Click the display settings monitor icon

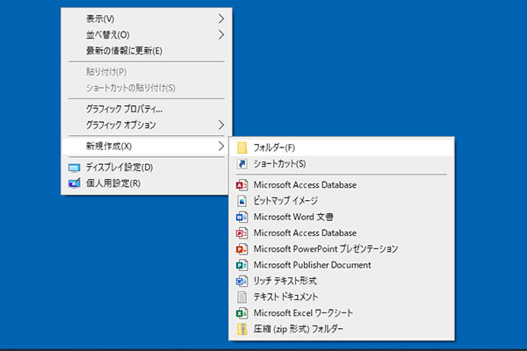coord(74,168)
